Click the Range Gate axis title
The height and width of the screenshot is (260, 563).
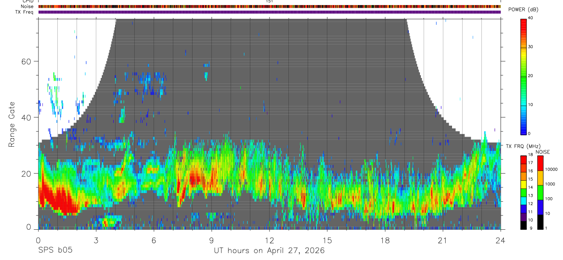click(x=11, y=124)
